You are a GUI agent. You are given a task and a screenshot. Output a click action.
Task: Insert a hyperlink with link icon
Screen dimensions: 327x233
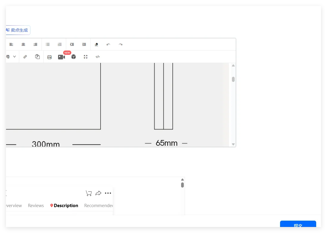coord(25,57)
